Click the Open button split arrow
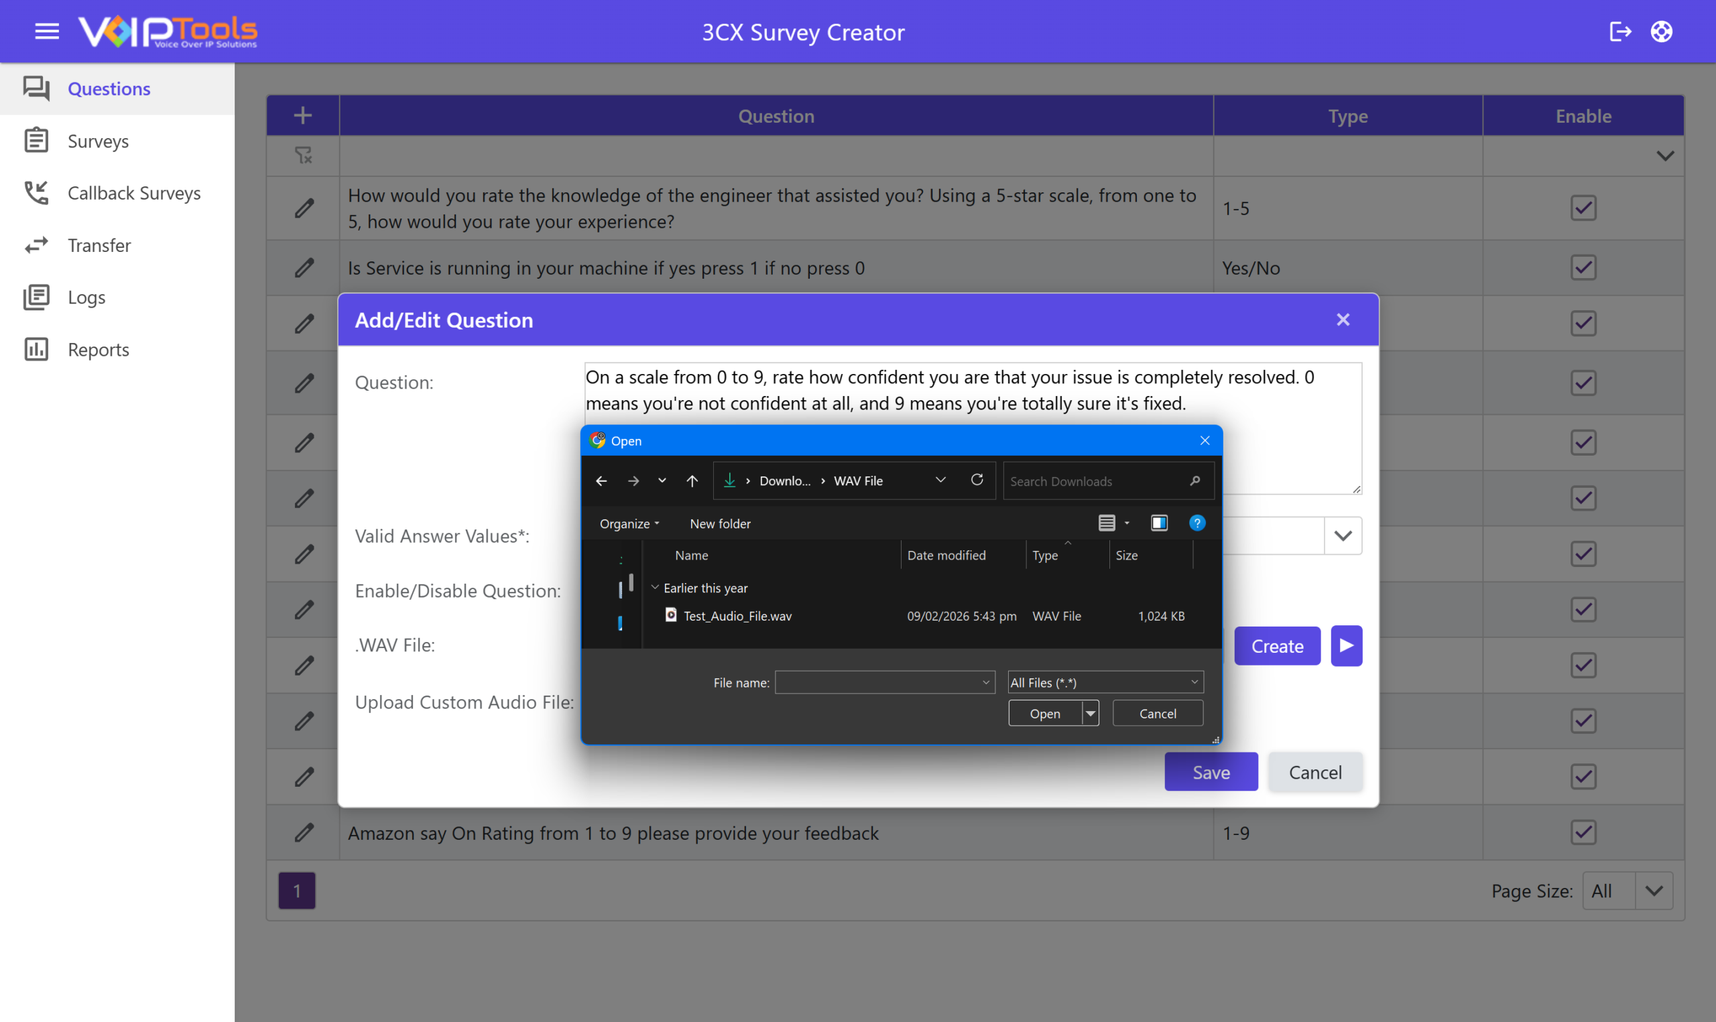 (x=1091, y=714)
